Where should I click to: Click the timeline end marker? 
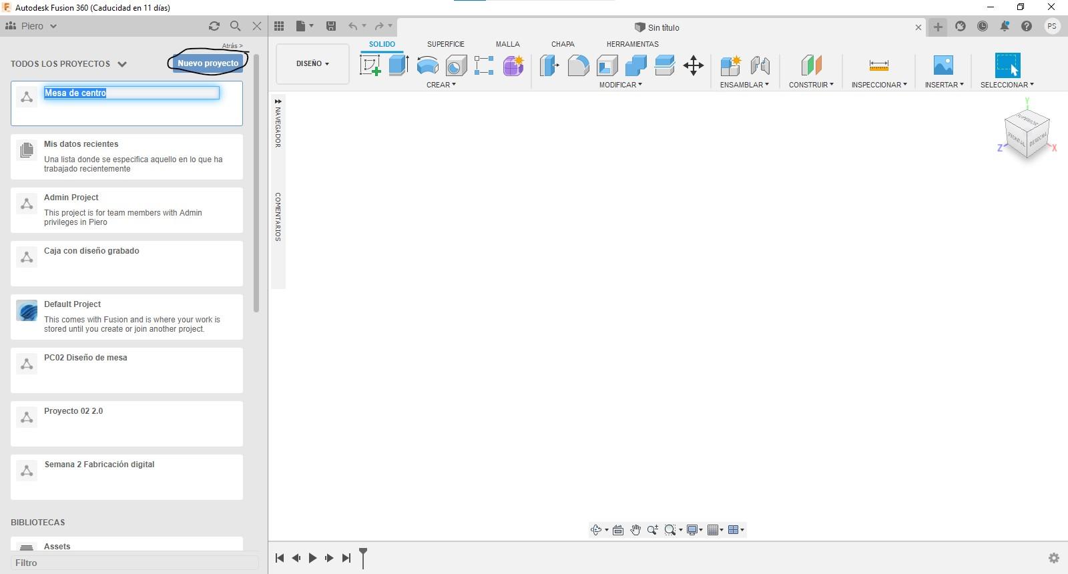(363, 557)
